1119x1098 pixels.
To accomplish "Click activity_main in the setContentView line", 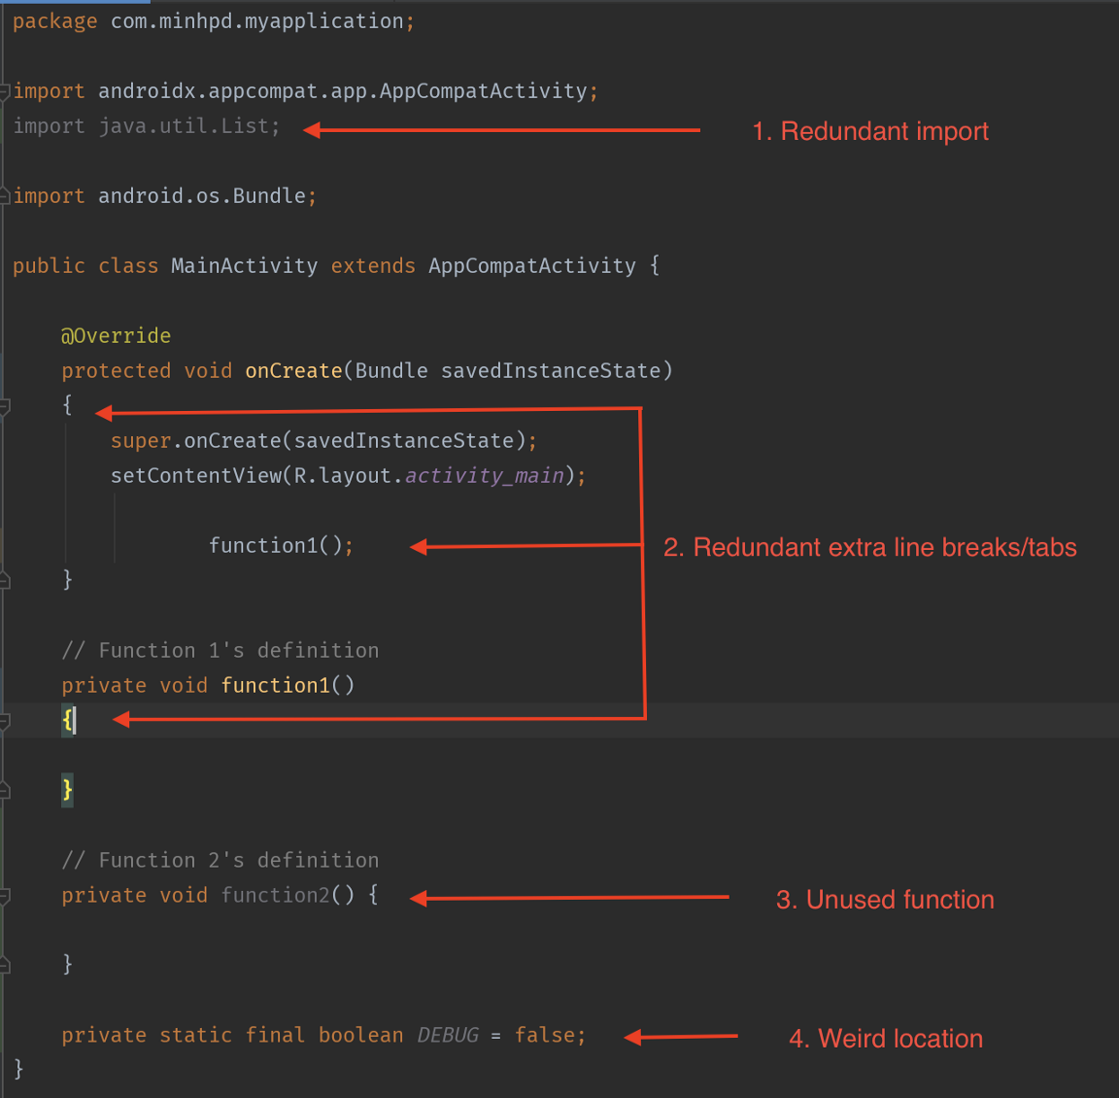I will 484,476.
